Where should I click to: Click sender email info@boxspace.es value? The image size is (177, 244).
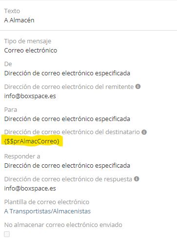click(x=30, y=96)
